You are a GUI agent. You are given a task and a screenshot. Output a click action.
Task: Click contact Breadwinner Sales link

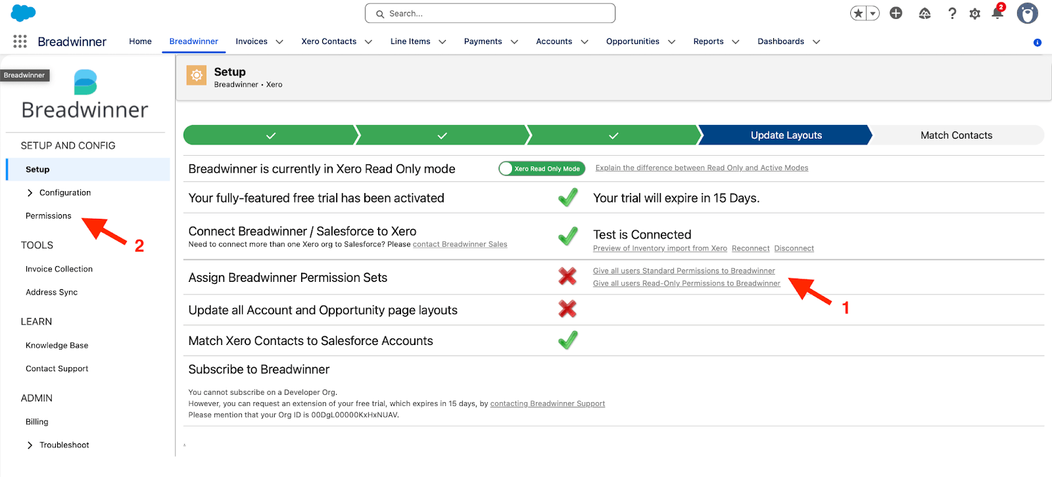(x=460, y=244)
